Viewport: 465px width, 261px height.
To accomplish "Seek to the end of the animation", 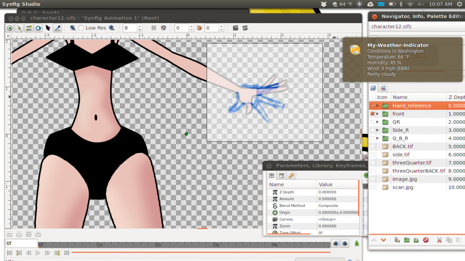I will (66, 253).
